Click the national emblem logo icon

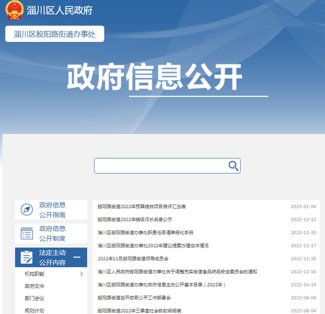[15, 10]
